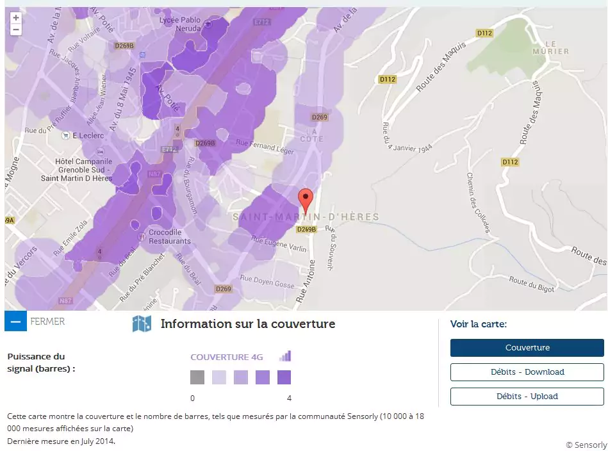Switch to Débits - Upload map
The width and height of the screenshot is (608, 451).
[x=527, y=397]
